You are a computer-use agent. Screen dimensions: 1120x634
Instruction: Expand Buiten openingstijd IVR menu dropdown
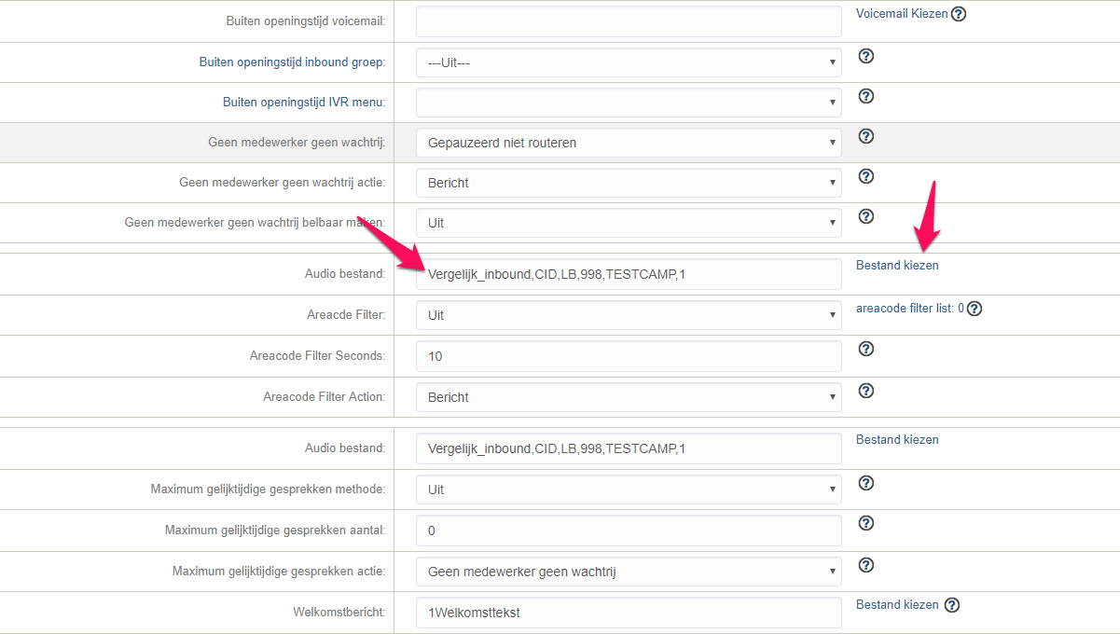click(x=629, y=103)
